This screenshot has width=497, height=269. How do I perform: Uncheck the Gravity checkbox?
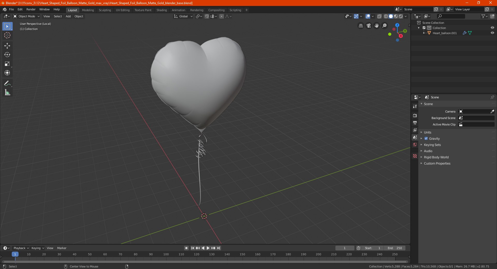(x=426, y=138)
